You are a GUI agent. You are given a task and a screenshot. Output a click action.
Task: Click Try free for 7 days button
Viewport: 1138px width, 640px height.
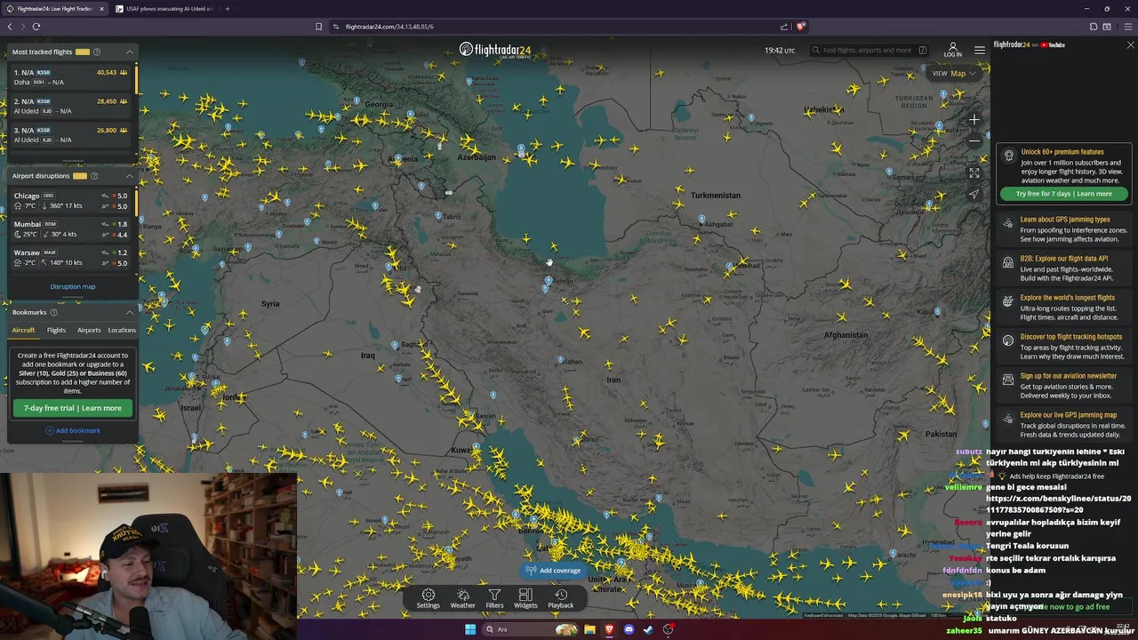(1063, 194)
